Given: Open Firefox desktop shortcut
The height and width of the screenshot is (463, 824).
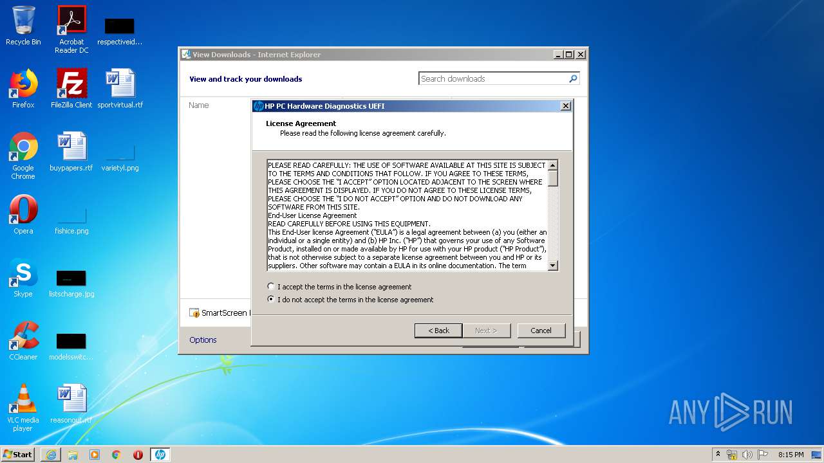Looking at the screenshot, I should pos(23,89).
